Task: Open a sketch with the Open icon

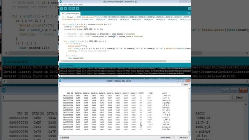Action: click(x=74, y=9)
